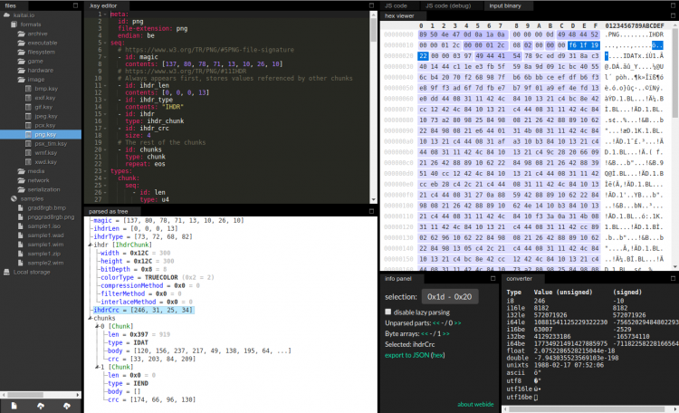Image resolution: width=679 pixels, height=413 pixels.
Task: Click the new file icon in files panel
Action: (x=14, y=406)
